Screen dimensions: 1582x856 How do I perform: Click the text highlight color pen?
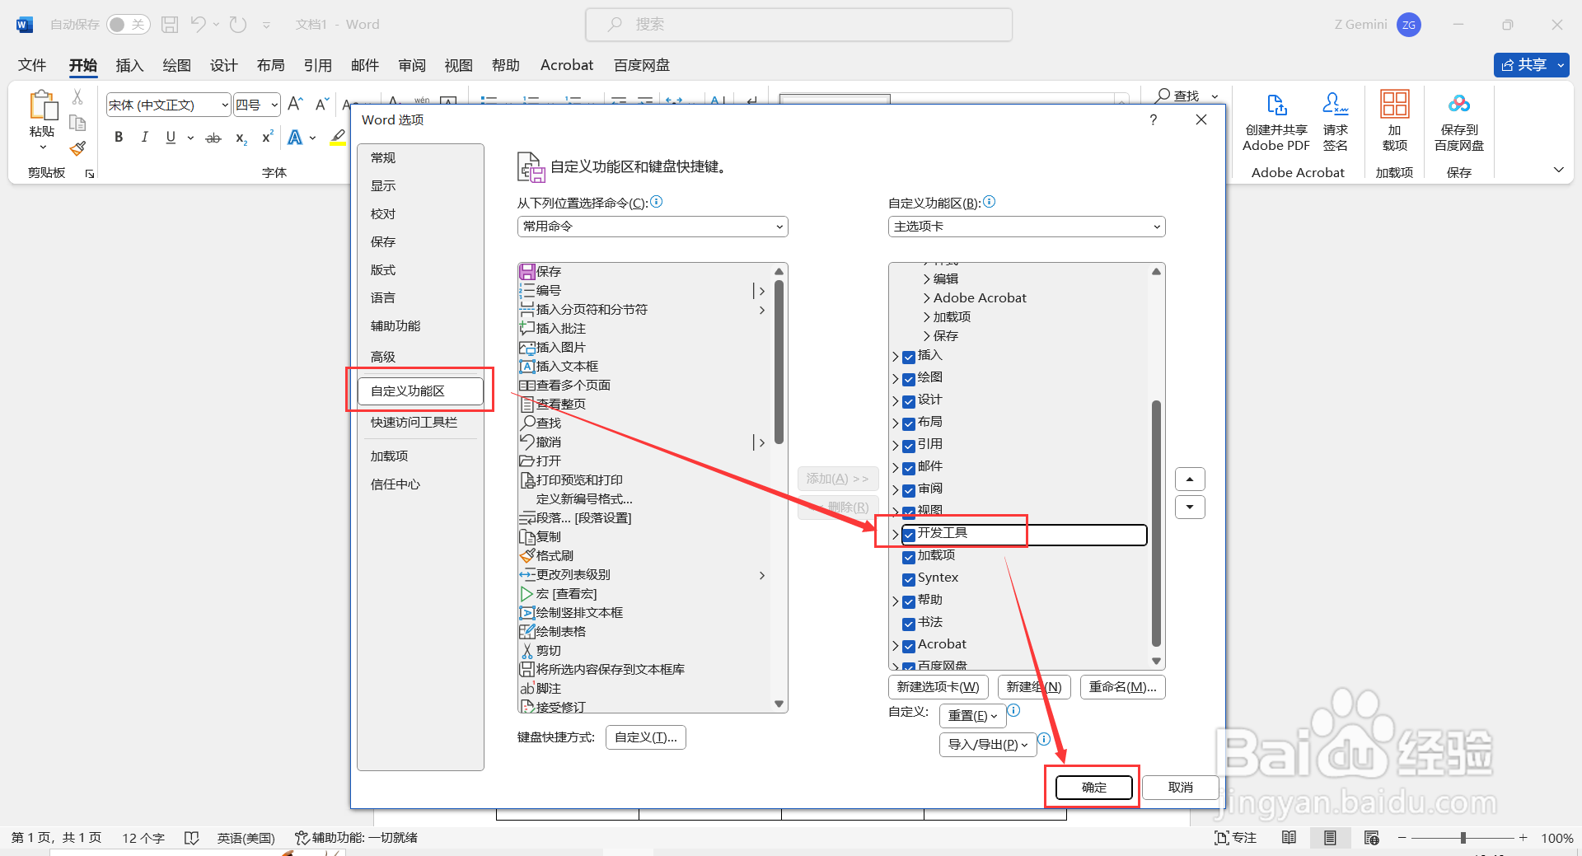[x=338, y=138]
